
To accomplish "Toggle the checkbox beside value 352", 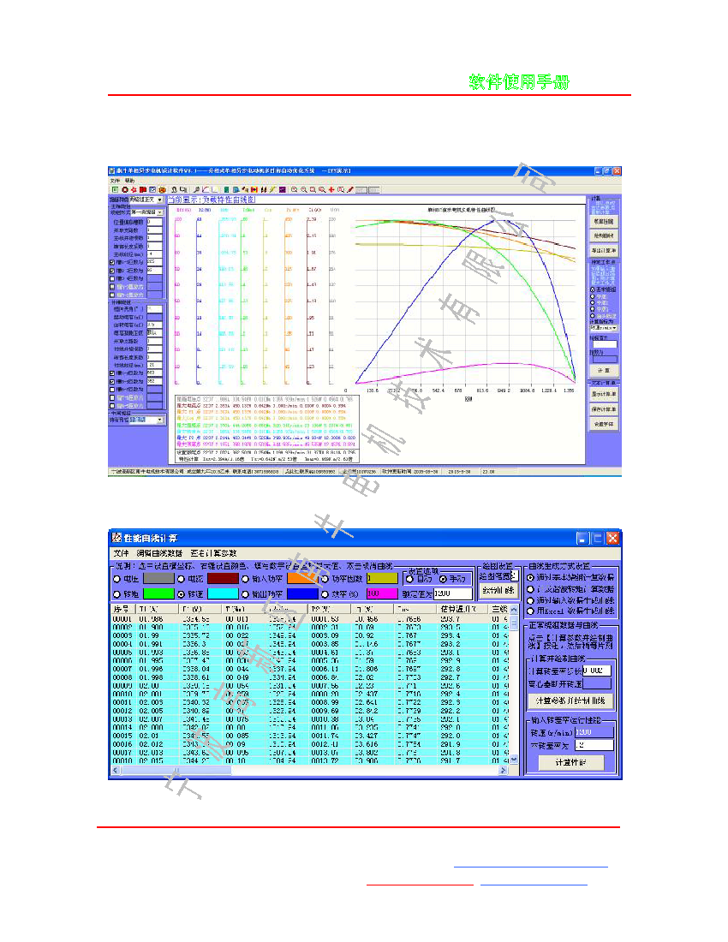I will click(112, 381).
